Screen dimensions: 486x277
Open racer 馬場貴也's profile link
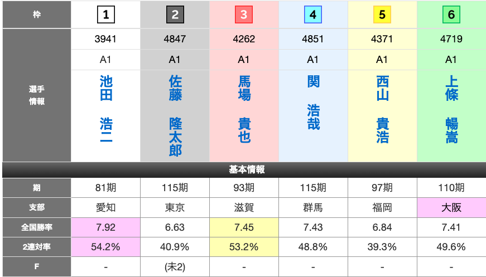[x=244, y=110]
